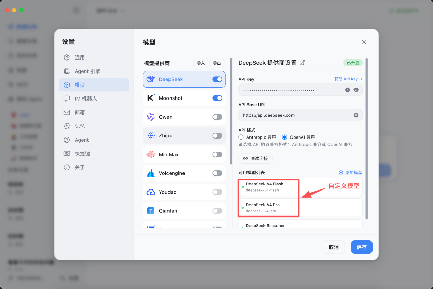Viewport: 433px width, 289px height.
Task: Select the DeepSeek V4 Flash model row
Action: point(300,187)
